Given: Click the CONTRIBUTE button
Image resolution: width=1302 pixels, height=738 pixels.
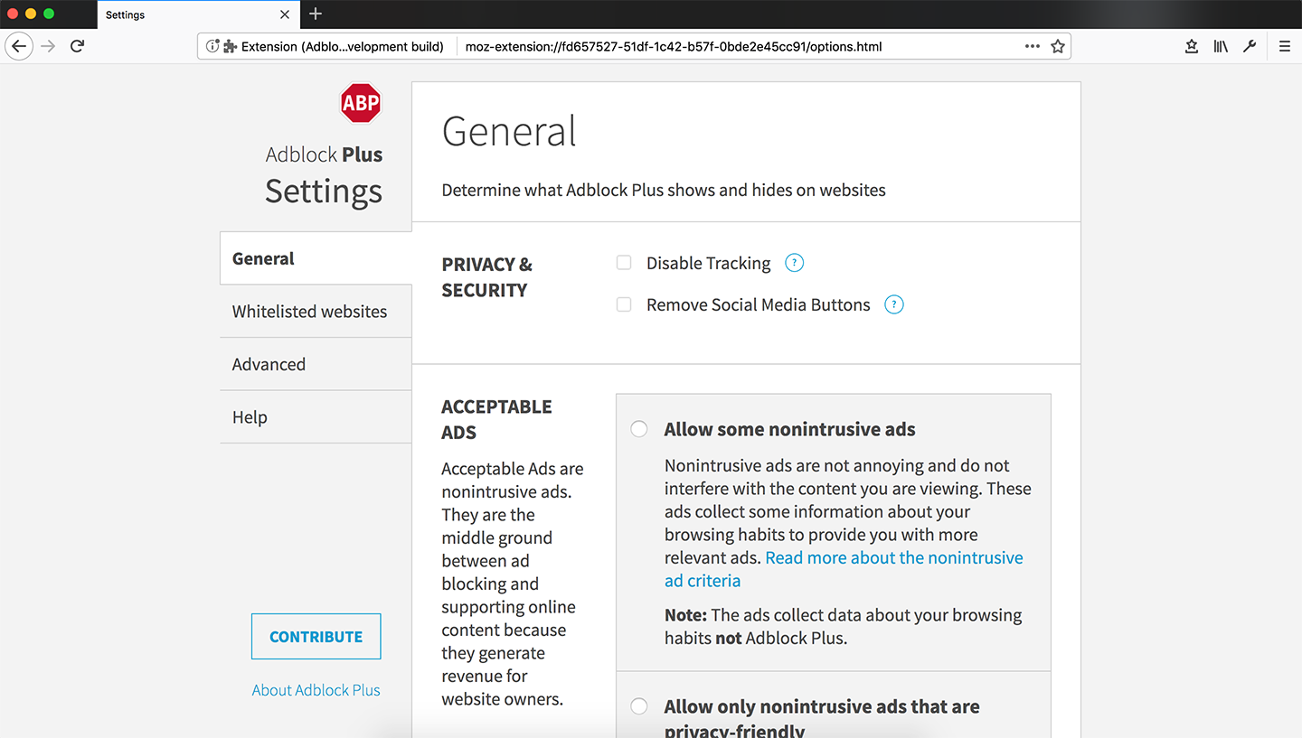Looking at the screenshot, I should click(316, 637).
